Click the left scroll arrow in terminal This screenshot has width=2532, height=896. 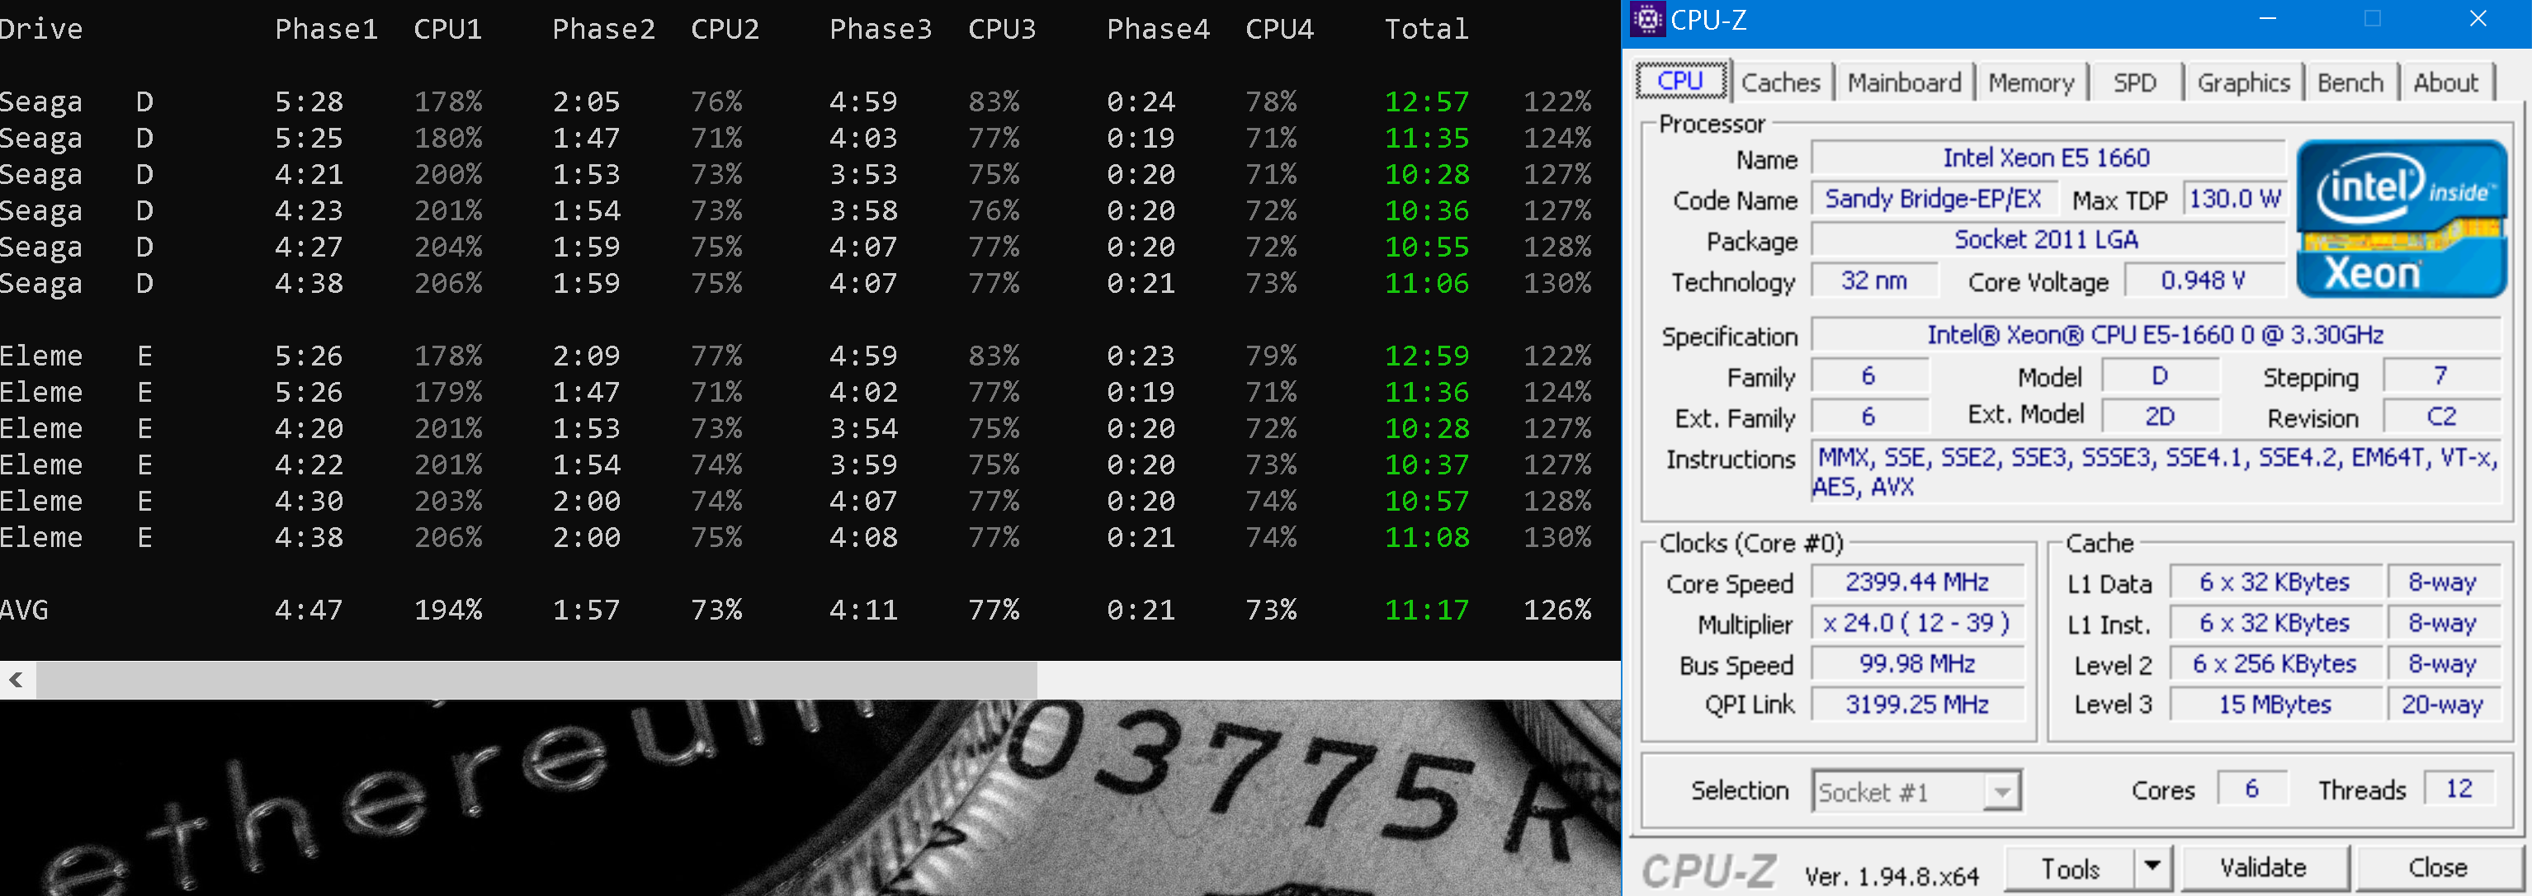[x=17, y=679]
